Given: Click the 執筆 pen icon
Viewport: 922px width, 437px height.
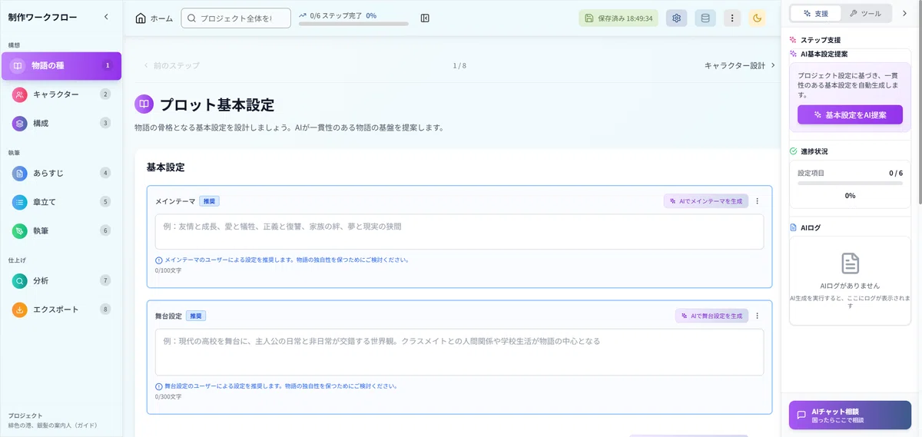Looking at the screenshot, I should coord(20,230).
